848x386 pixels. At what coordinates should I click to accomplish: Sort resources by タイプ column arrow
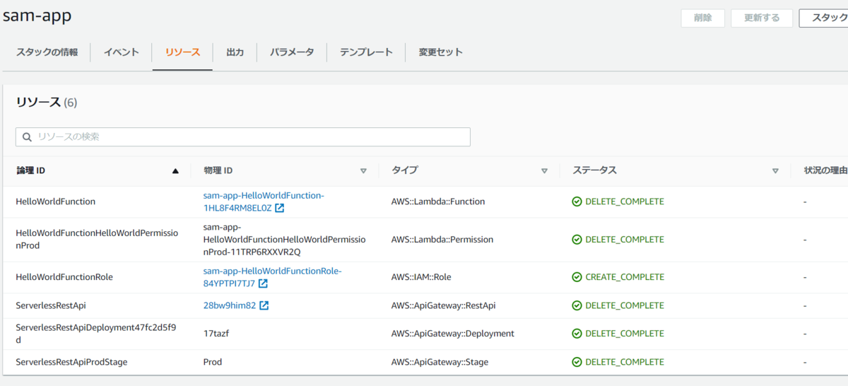[544, 171]
